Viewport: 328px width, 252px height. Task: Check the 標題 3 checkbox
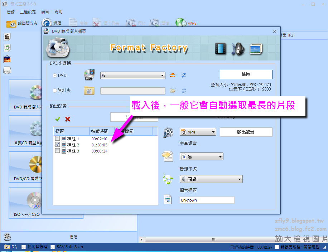(x=58, y=151)
